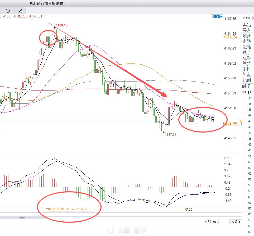254x236 pixels.
Task: Click the 4151.38 axis price label
Action: tap(230, 108)
